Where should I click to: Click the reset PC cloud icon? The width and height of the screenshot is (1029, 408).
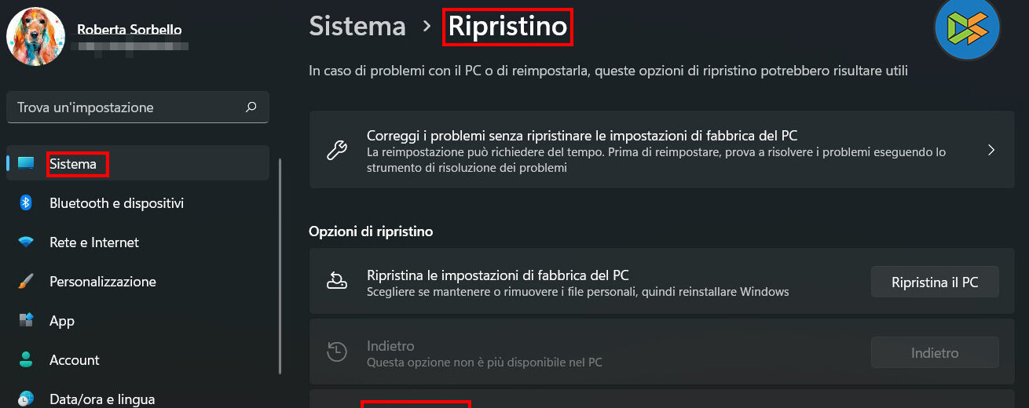[x=337, y=282]
